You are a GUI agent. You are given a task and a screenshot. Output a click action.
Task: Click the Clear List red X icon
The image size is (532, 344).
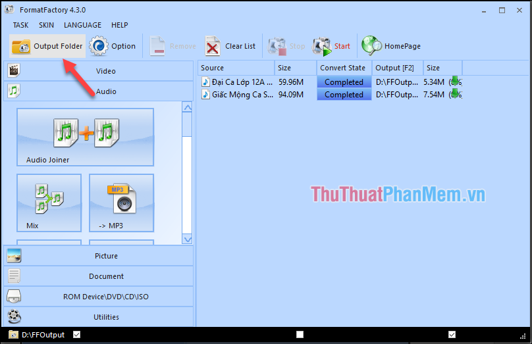click(213, 46)
